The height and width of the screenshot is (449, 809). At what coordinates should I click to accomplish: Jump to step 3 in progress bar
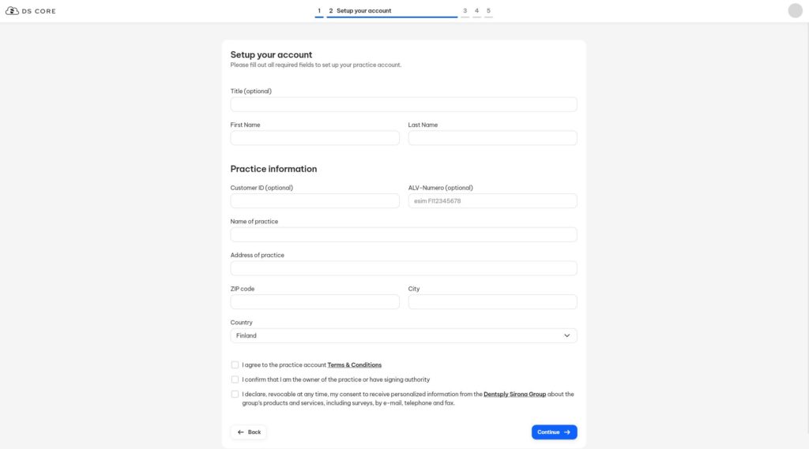[465, 11]
